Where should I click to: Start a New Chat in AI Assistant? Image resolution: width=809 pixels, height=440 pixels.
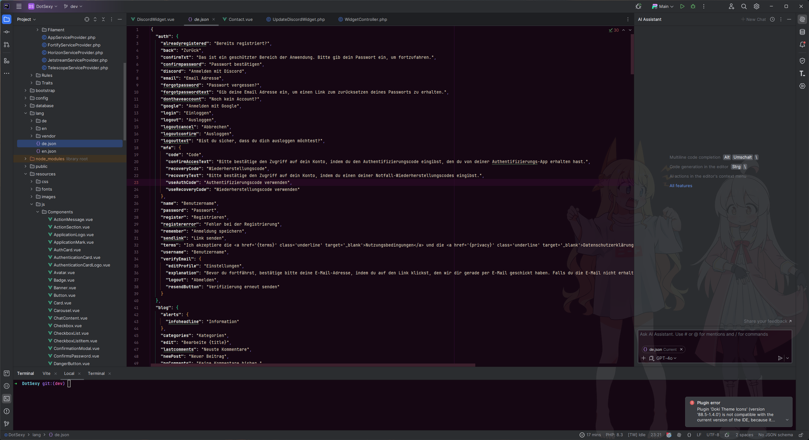click(753, 19)
